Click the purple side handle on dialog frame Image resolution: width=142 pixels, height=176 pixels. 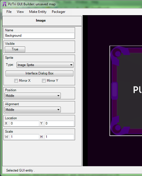(114, 90)
